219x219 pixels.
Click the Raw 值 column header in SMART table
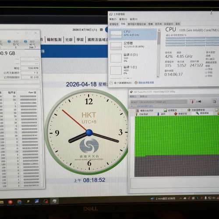point(32,92)
